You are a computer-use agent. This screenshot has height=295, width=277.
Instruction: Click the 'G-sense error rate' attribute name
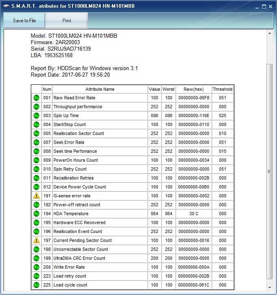pyautogui.click(x=72, y=196)
